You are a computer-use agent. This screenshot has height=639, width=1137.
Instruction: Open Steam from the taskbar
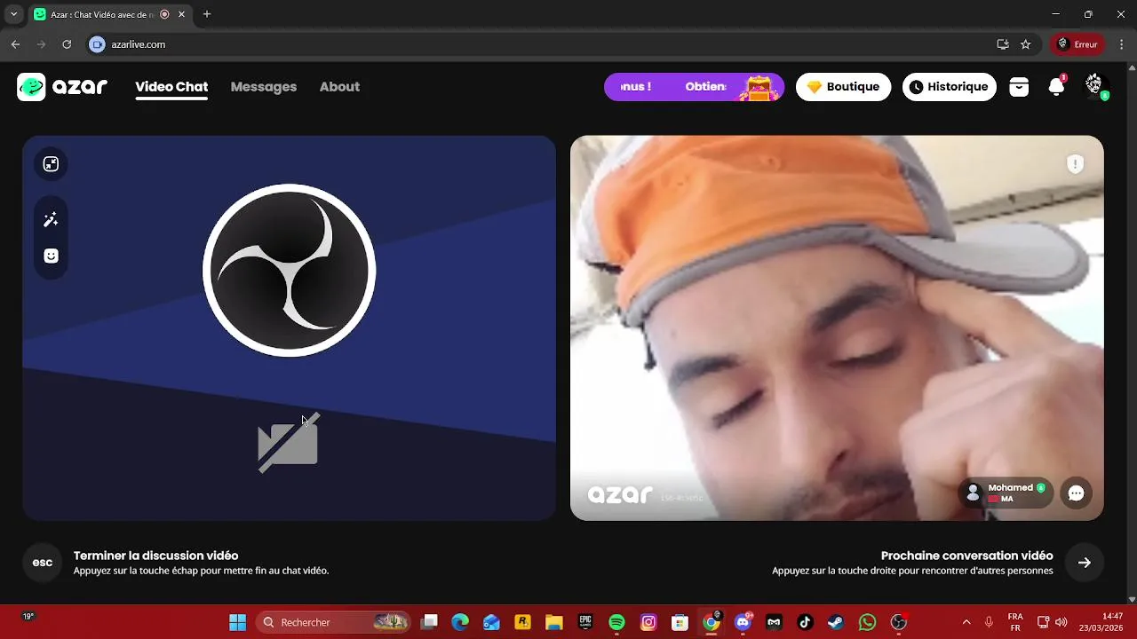coord(836,622)
